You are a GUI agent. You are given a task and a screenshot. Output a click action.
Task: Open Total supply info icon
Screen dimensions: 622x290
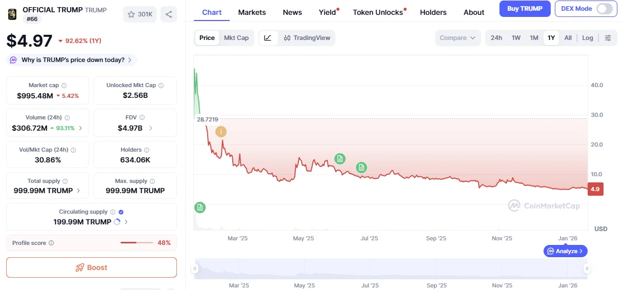click(x=65, y=181)
